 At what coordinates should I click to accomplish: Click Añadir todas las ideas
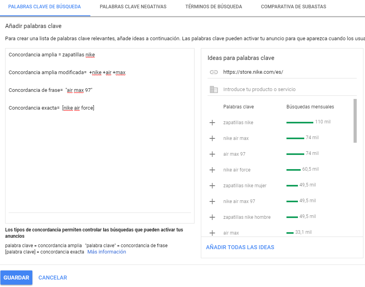(240, 247)
